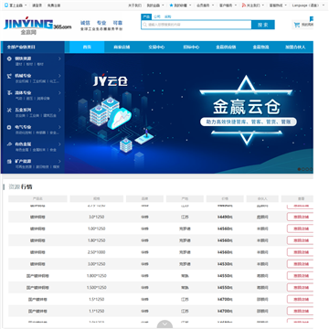
Task: Click the magnifier icon in the search box
Action: coord(145,25)
